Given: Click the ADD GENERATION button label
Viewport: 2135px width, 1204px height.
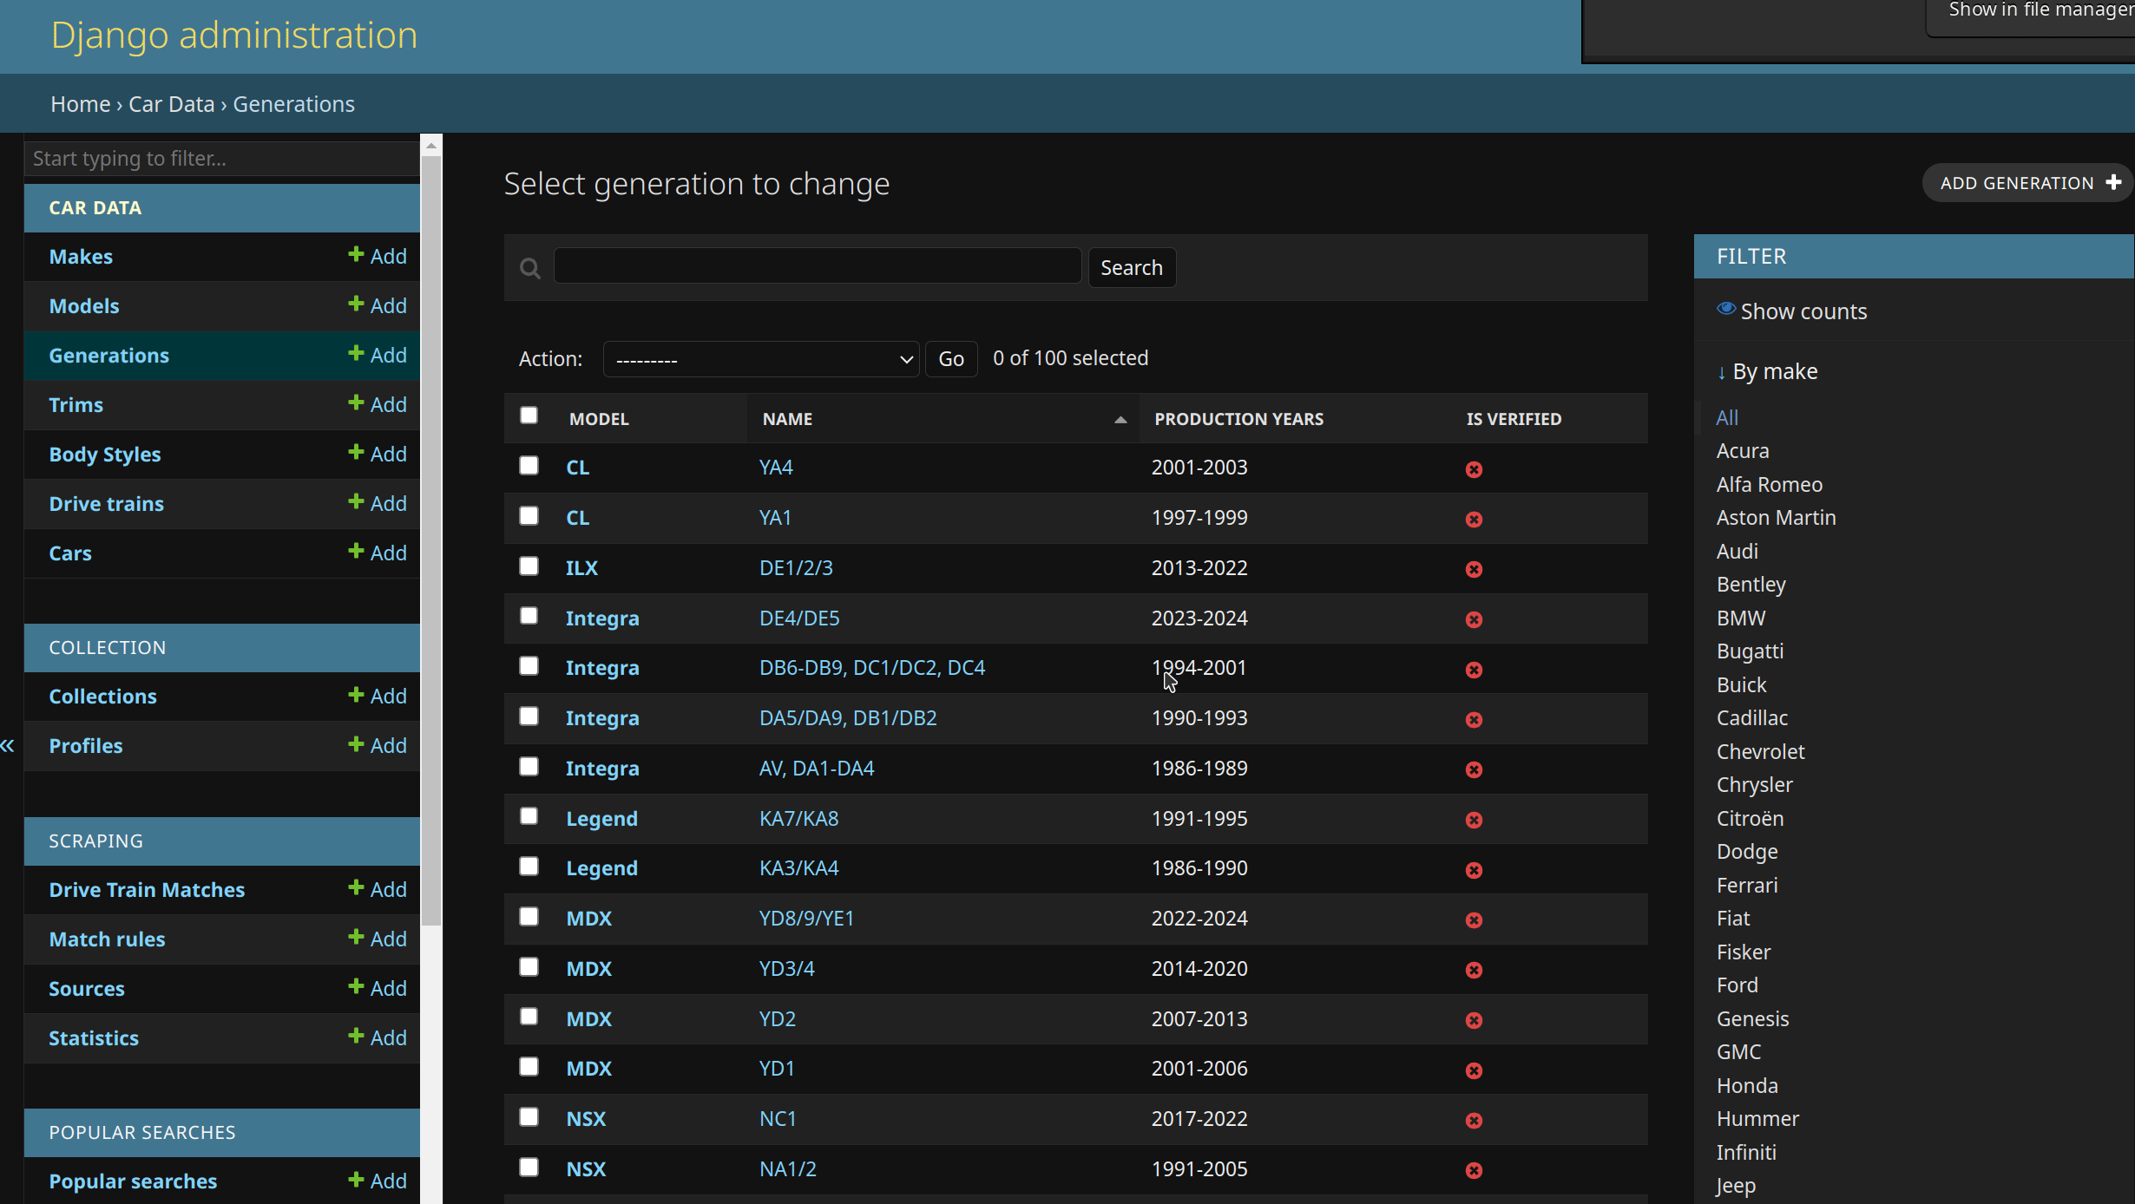Looking at the screenshot, I should pyautogui.click(x=2017, y=183).
